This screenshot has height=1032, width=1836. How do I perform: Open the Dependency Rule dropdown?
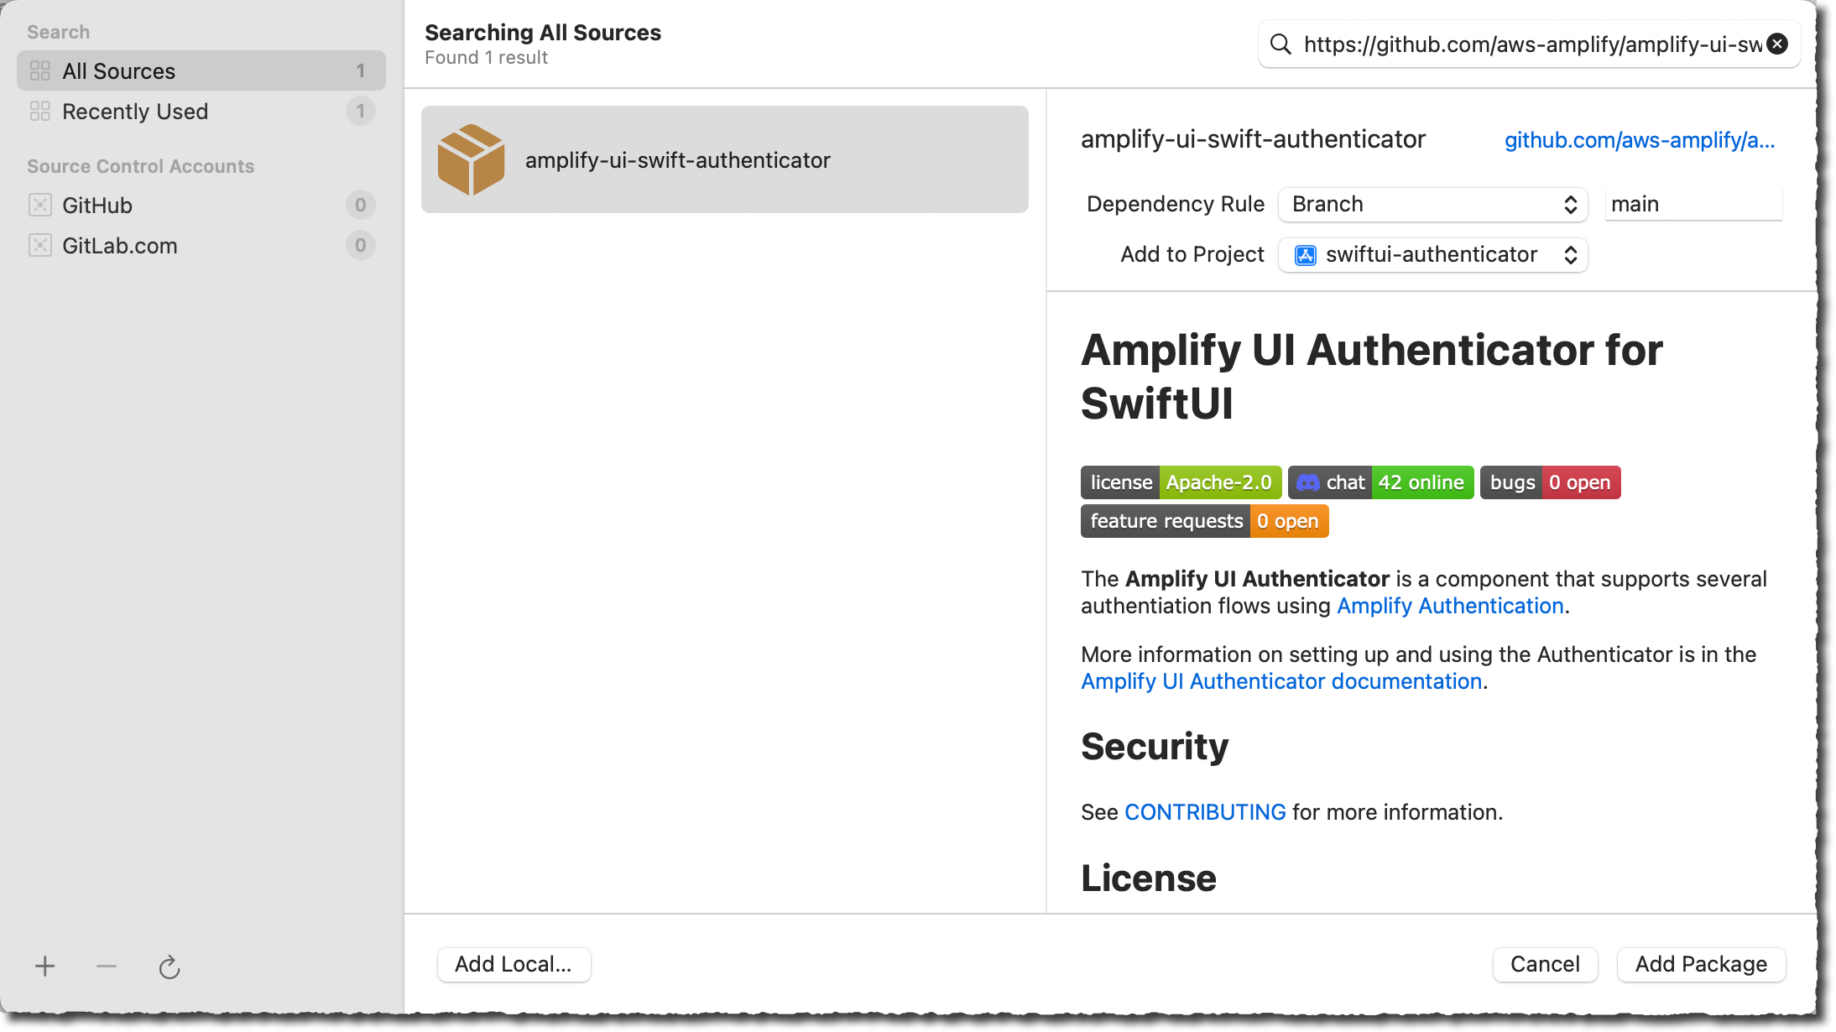pos(1431,204)
